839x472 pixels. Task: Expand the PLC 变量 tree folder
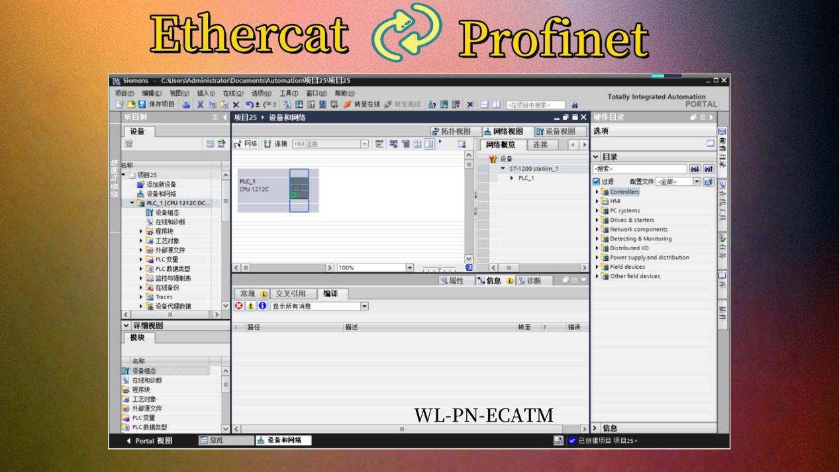(141, 260)
